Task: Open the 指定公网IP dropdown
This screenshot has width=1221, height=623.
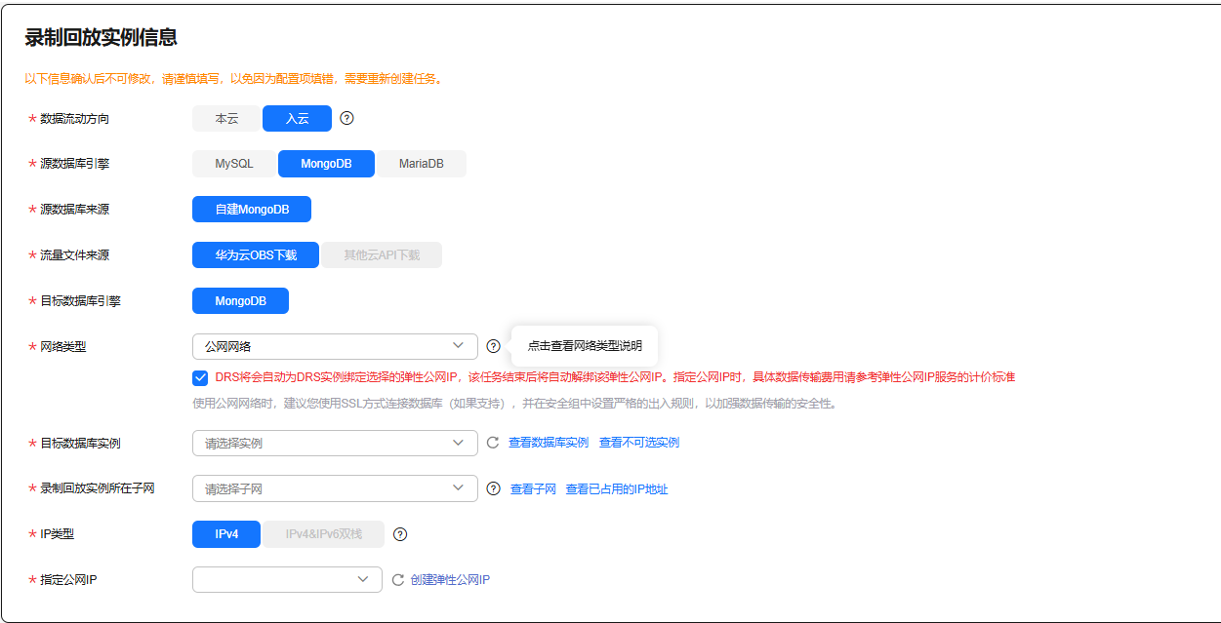Action: click(287, 580)
